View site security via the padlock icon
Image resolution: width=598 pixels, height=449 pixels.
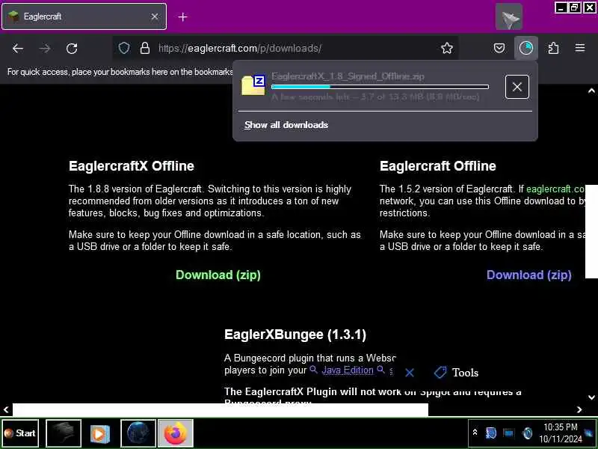click(x=145, y=48)
